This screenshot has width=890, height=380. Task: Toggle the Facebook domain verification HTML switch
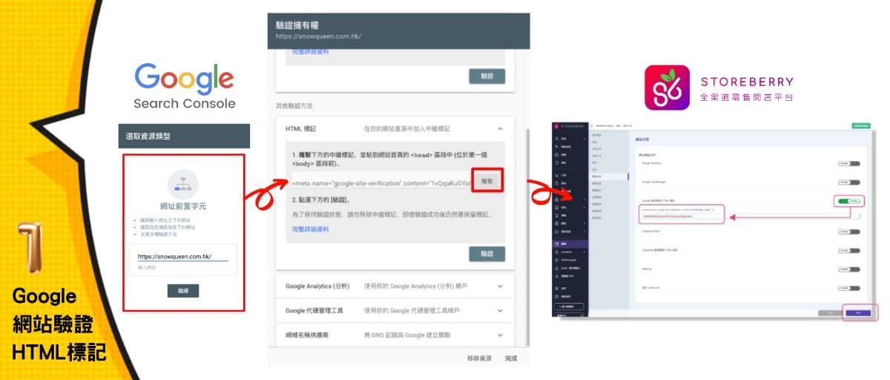[850, 252]
